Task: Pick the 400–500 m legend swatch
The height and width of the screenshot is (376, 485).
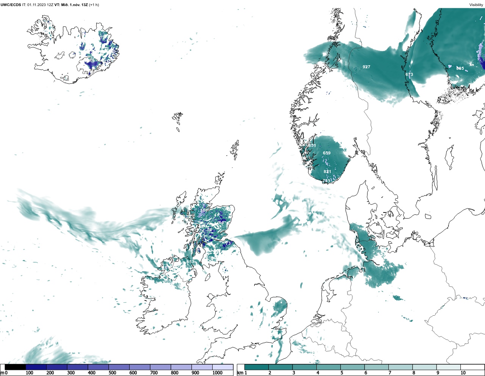Action: 98,367
